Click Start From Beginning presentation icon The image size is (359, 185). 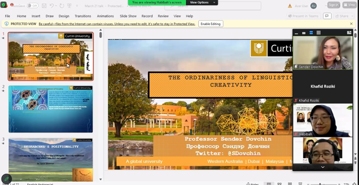tap(69, 6)
